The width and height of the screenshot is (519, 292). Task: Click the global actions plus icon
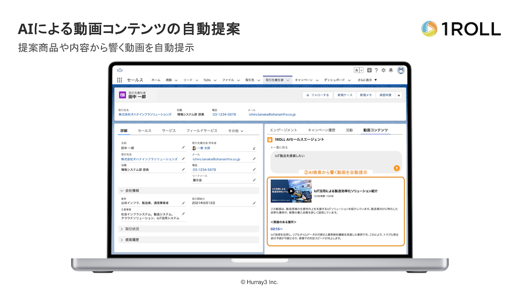(x=369, y=70)
